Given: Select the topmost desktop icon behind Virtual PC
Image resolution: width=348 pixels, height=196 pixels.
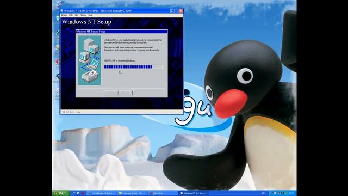Looking at the screenshot, I should pyautogui.click(x=58, y=4).
